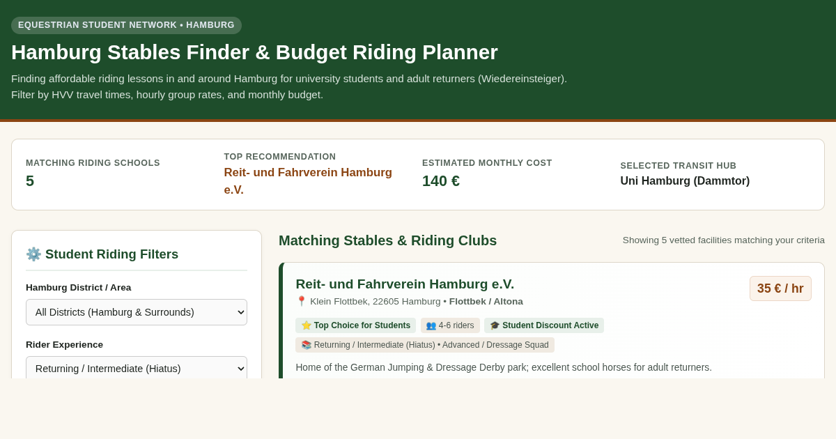Viewport: 836px width, 439px height.
Task: Click the estimated monthly cost 140 €
Action: [441, 181]
